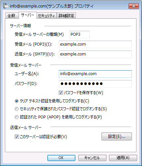
Task: Apply settings with 適用(A) button
Action: coord(123,158)
